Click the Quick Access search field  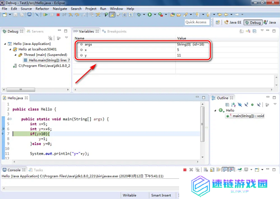click(197, 22)
